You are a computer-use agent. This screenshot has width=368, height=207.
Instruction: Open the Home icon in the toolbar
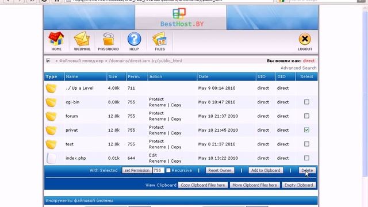tap(56, 41)
